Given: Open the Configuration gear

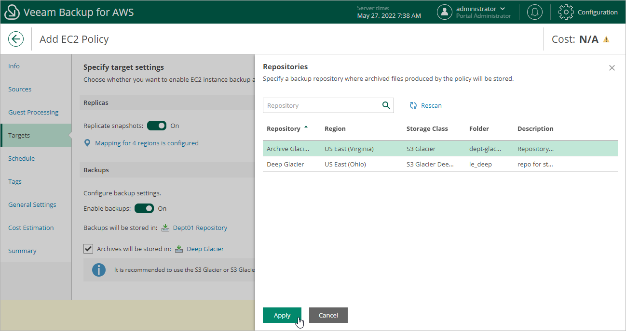Looking at the screenshot, I should coord(566,12).
